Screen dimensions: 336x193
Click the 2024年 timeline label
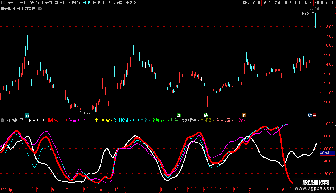(6, 189)
